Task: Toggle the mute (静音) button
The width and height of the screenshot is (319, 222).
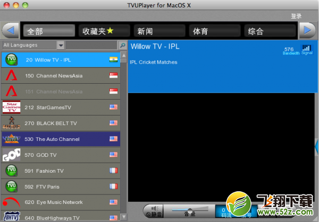Action: coord(154,211)
